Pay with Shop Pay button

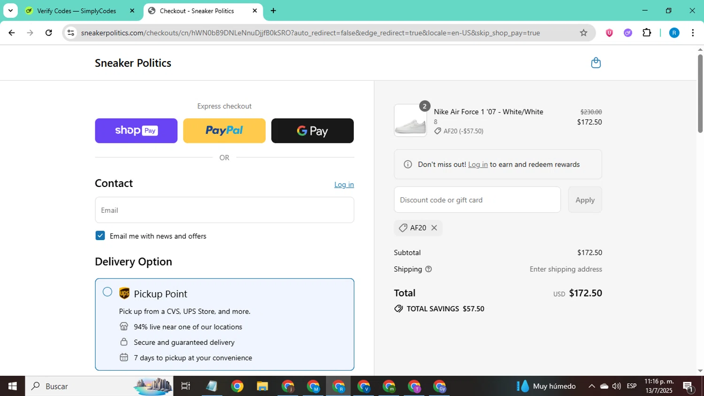pyautogui.click(x=136, y=131)
